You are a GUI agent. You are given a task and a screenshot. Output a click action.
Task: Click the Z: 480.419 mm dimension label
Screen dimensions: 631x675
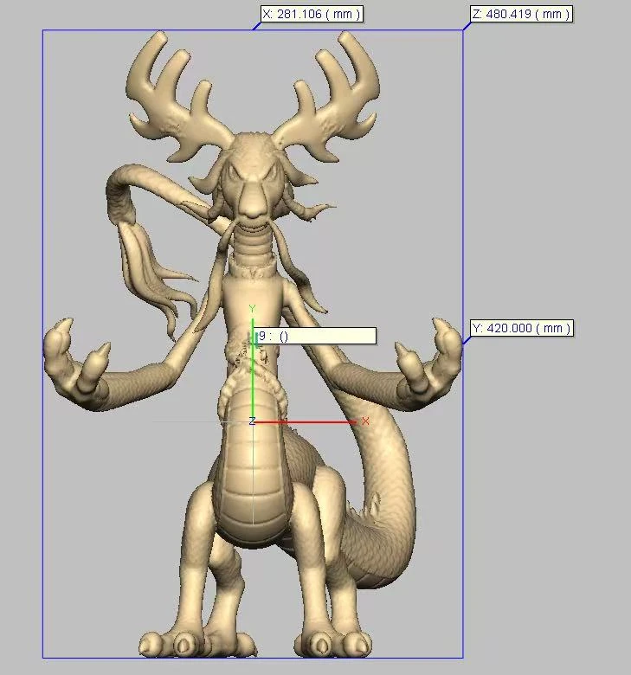click(521, 14)
